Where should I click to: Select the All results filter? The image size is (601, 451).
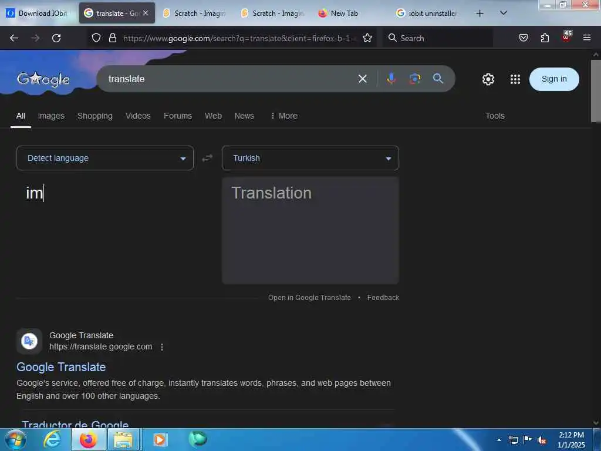point(21,116)
